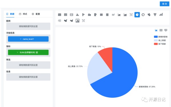Click the 保存 button

click(x=164, y=4)
